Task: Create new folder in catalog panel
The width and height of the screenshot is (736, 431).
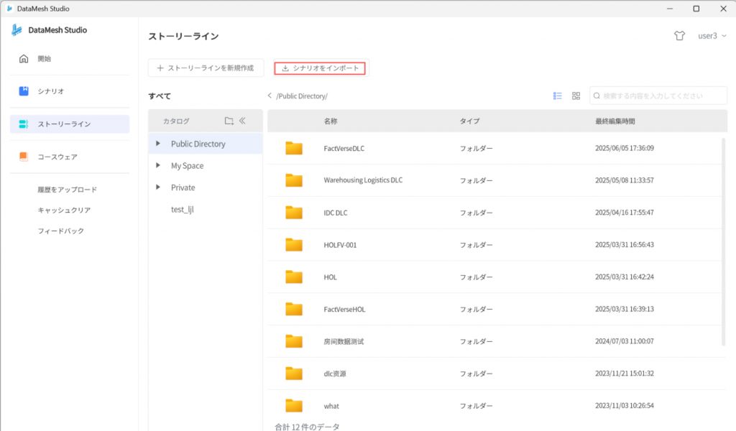Action: 229,121
